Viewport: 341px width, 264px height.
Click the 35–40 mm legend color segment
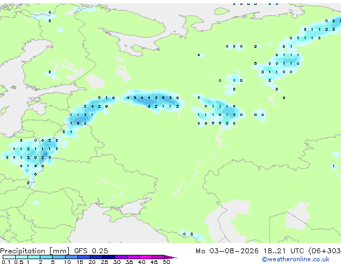133,257
